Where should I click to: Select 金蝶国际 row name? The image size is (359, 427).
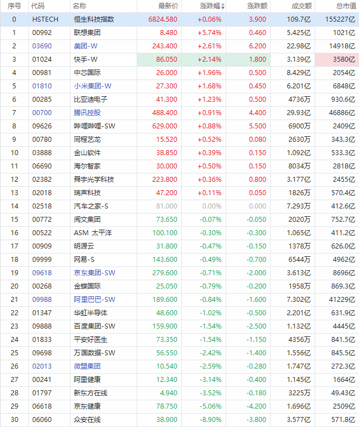[x=87, y=286]
